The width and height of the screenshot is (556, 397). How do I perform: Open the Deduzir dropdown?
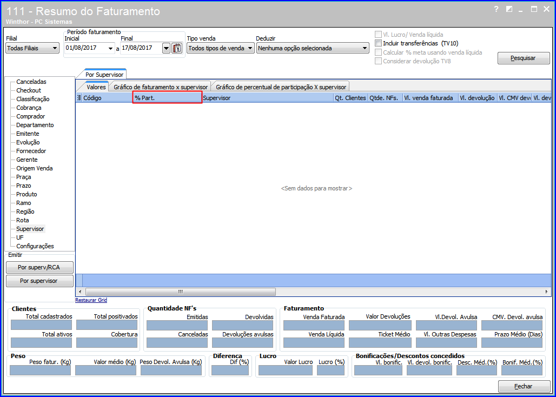[313, 48]
